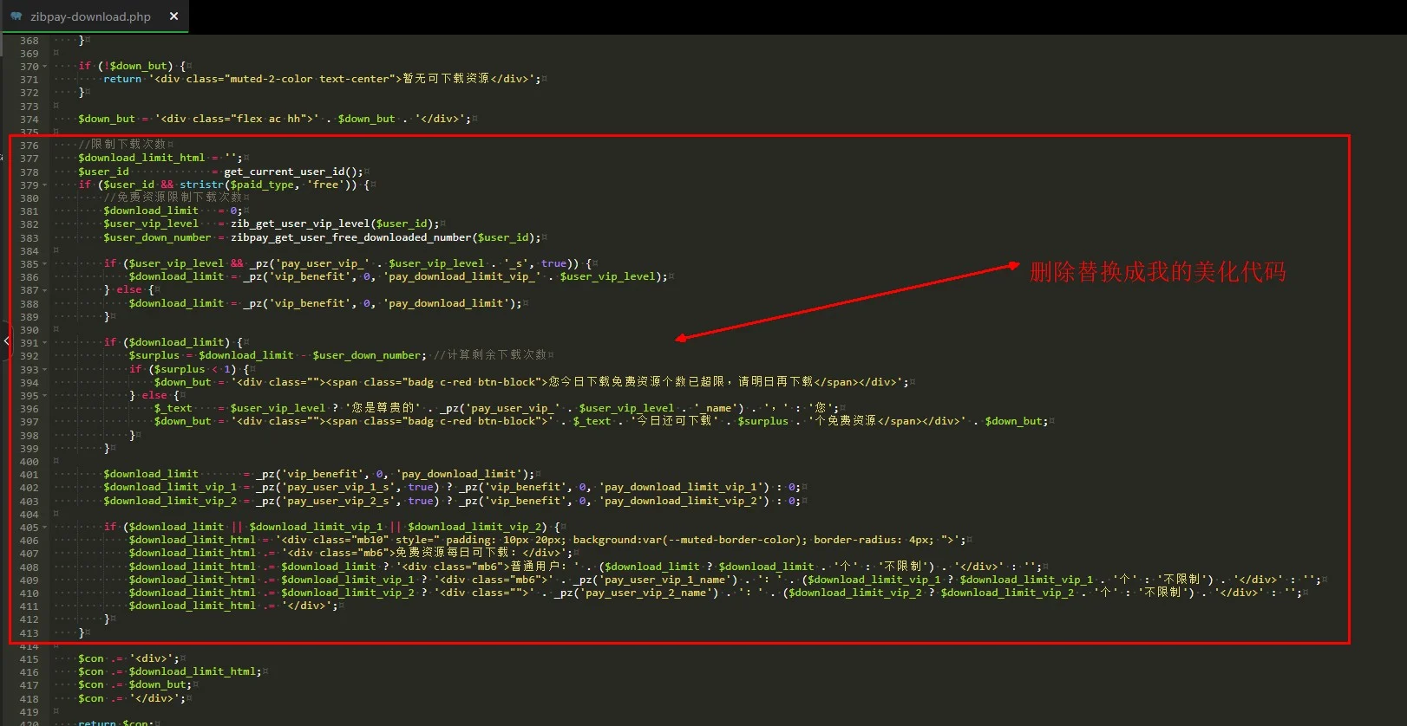Click line number 376 in the gutter

coord(29,146)
